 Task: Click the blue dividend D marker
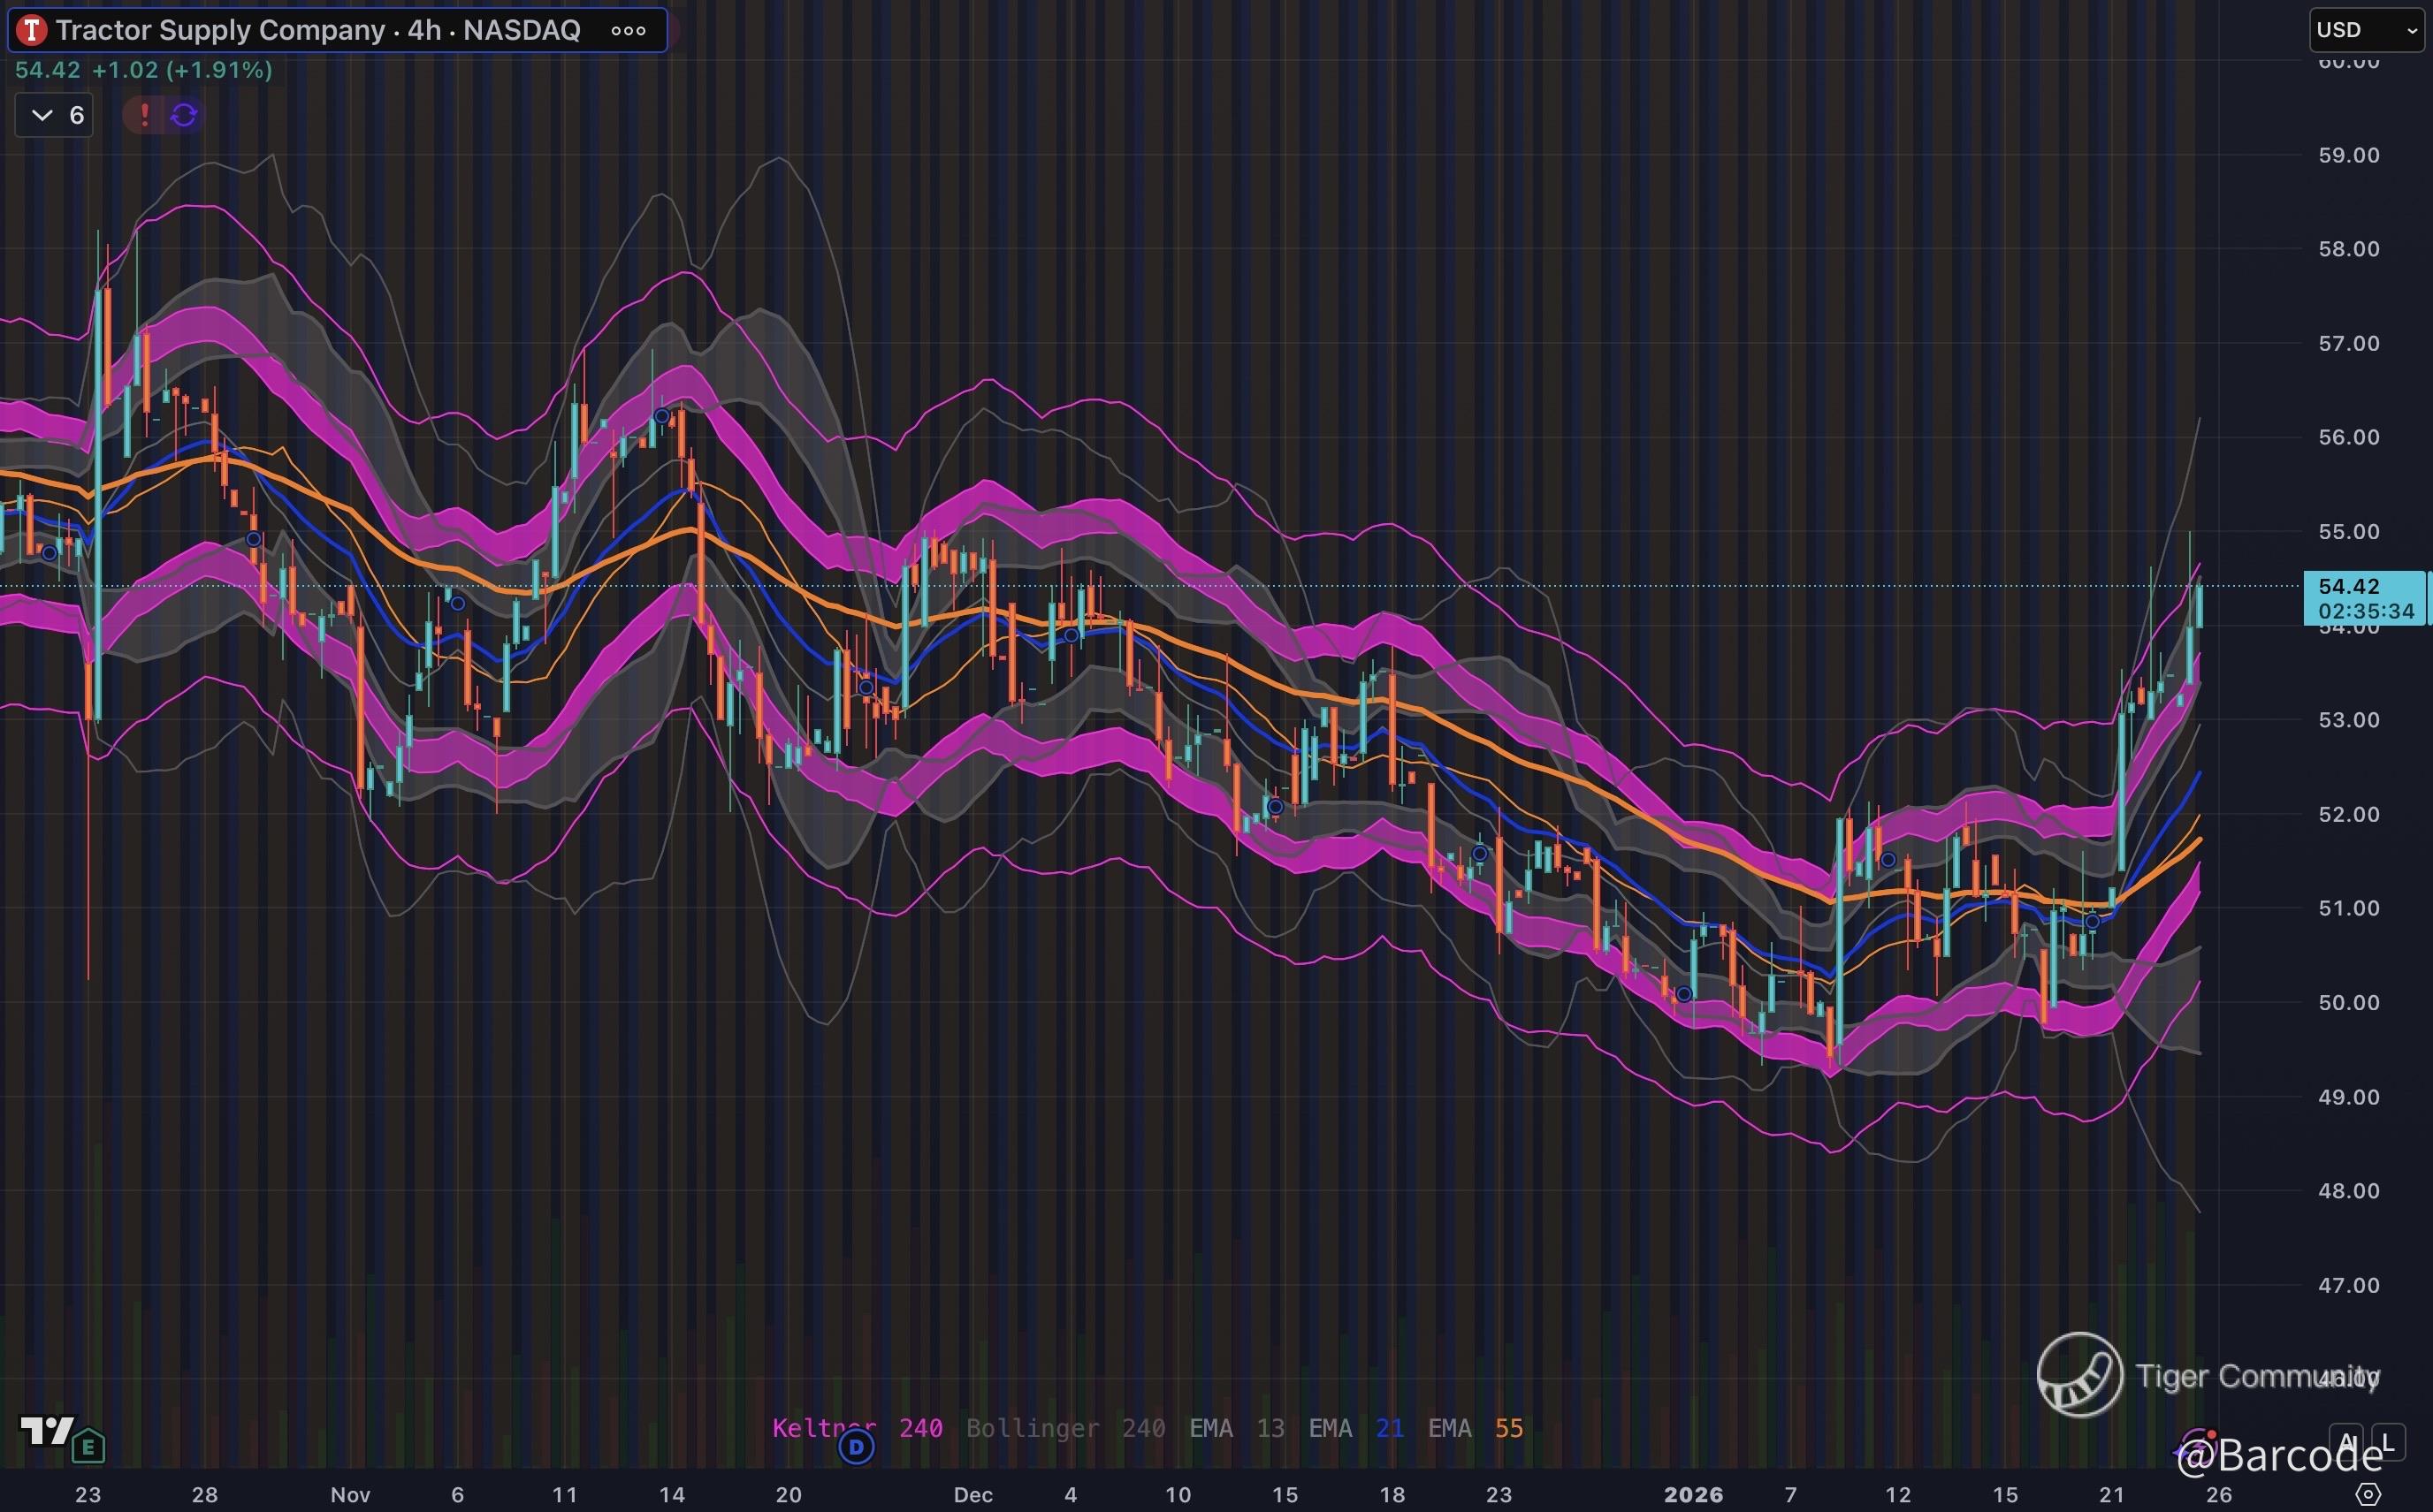tap(857, 1446)
